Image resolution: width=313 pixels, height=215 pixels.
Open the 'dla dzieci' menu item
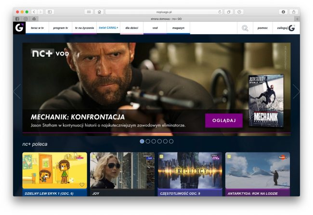132,28
